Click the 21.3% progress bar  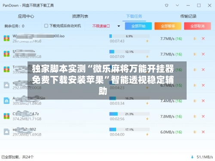coord(129,114)
